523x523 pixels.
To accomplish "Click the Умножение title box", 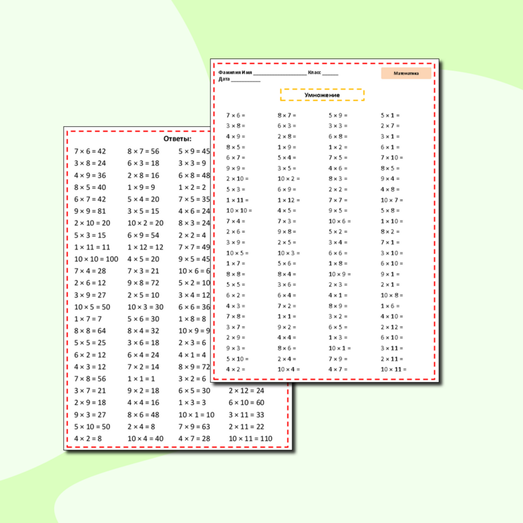I will [322, 95].
